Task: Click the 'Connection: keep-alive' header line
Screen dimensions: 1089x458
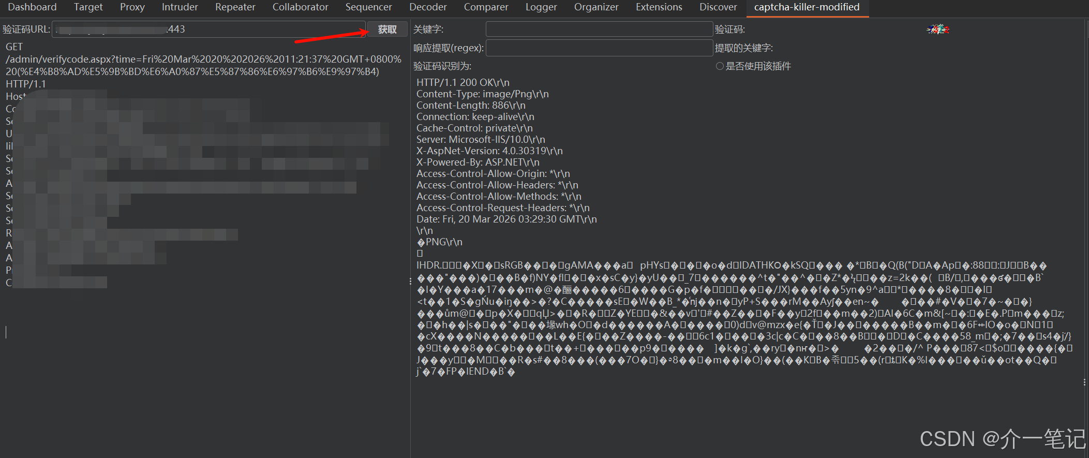Action: pos(475,117)
